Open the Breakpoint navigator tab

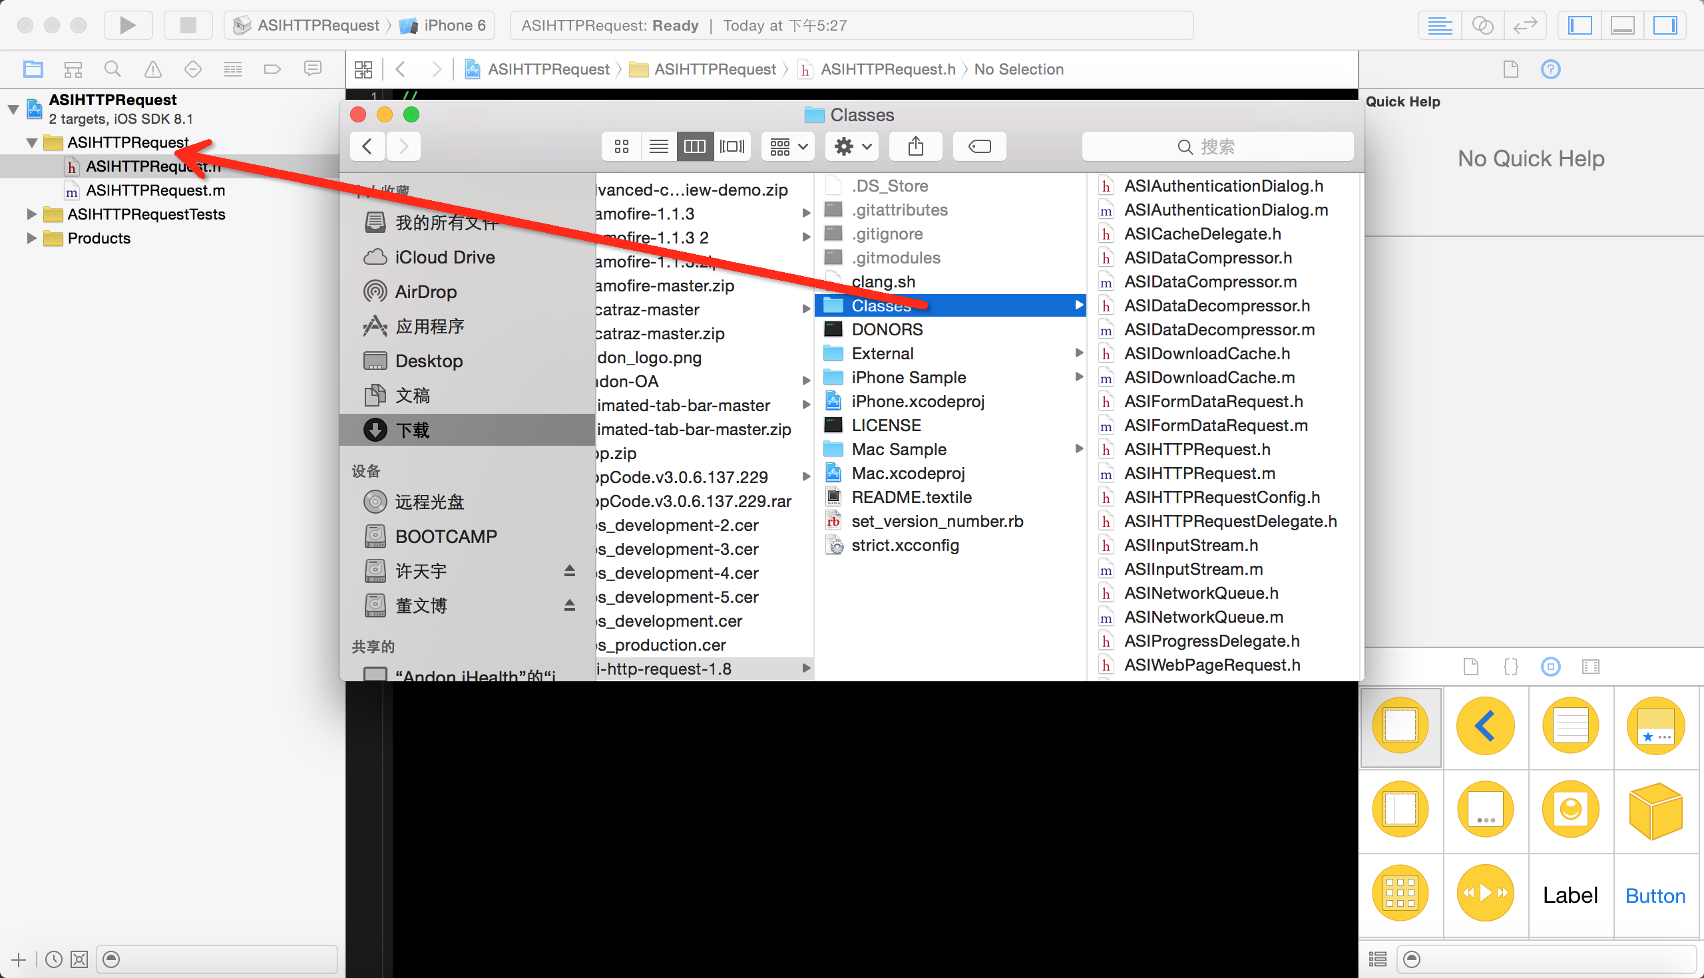272,69
